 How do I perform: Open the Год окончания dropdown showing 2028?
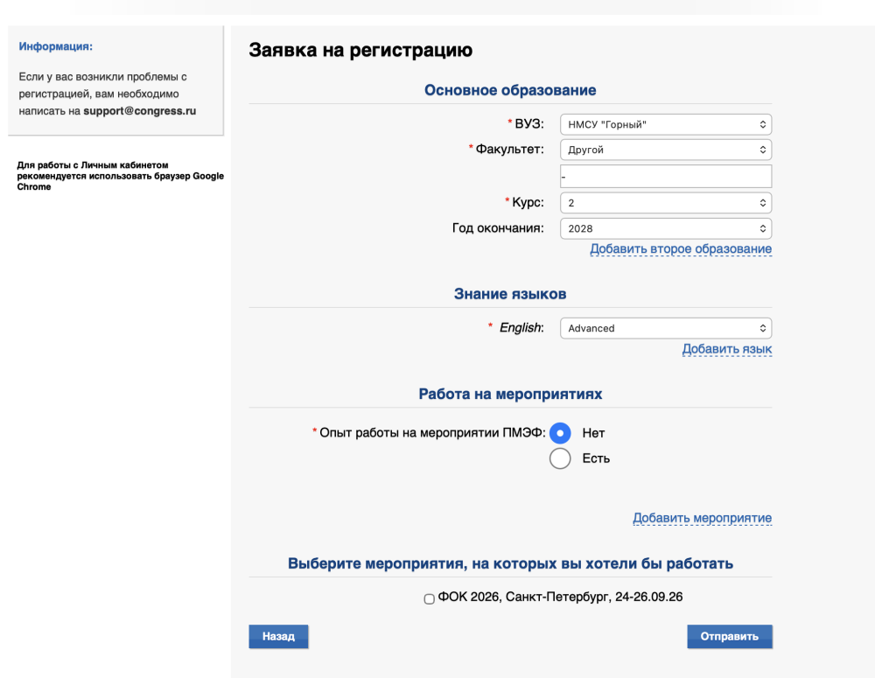click(x=666, y=228)
